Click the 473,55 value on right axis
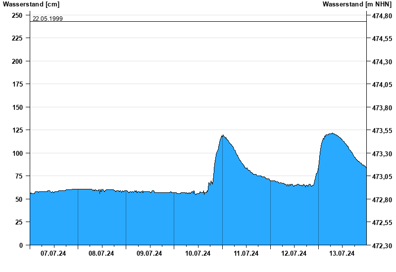The height and width of the screenshot is (272, 396). pos(382,131)
